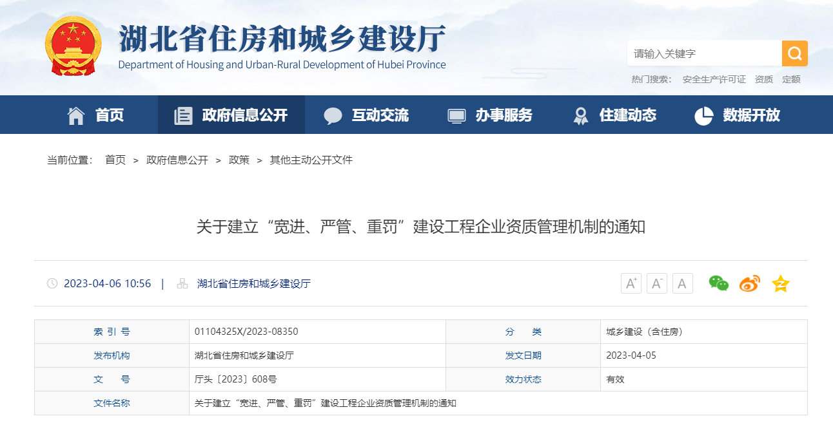Open the 首页 navigation tab
833x434 pixels.
point(95,115)
